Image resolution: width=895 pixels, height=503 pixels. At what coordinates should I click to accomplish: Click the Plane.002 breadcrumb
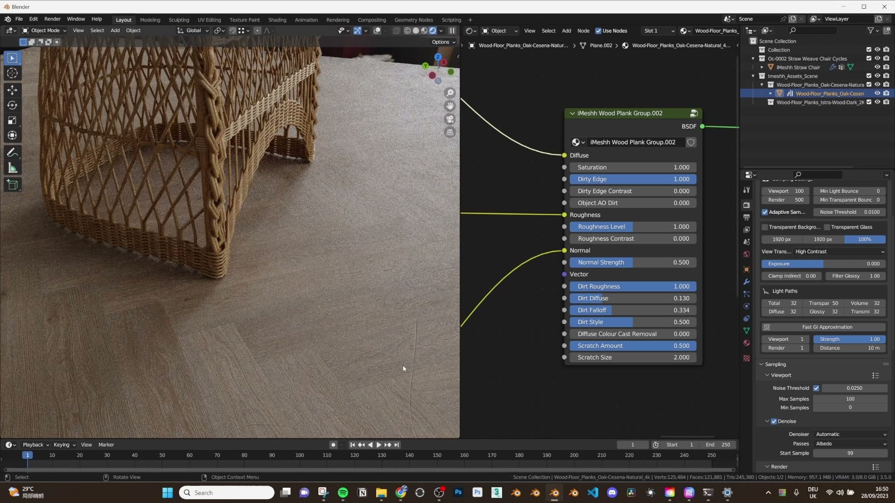tap(601, 46)
